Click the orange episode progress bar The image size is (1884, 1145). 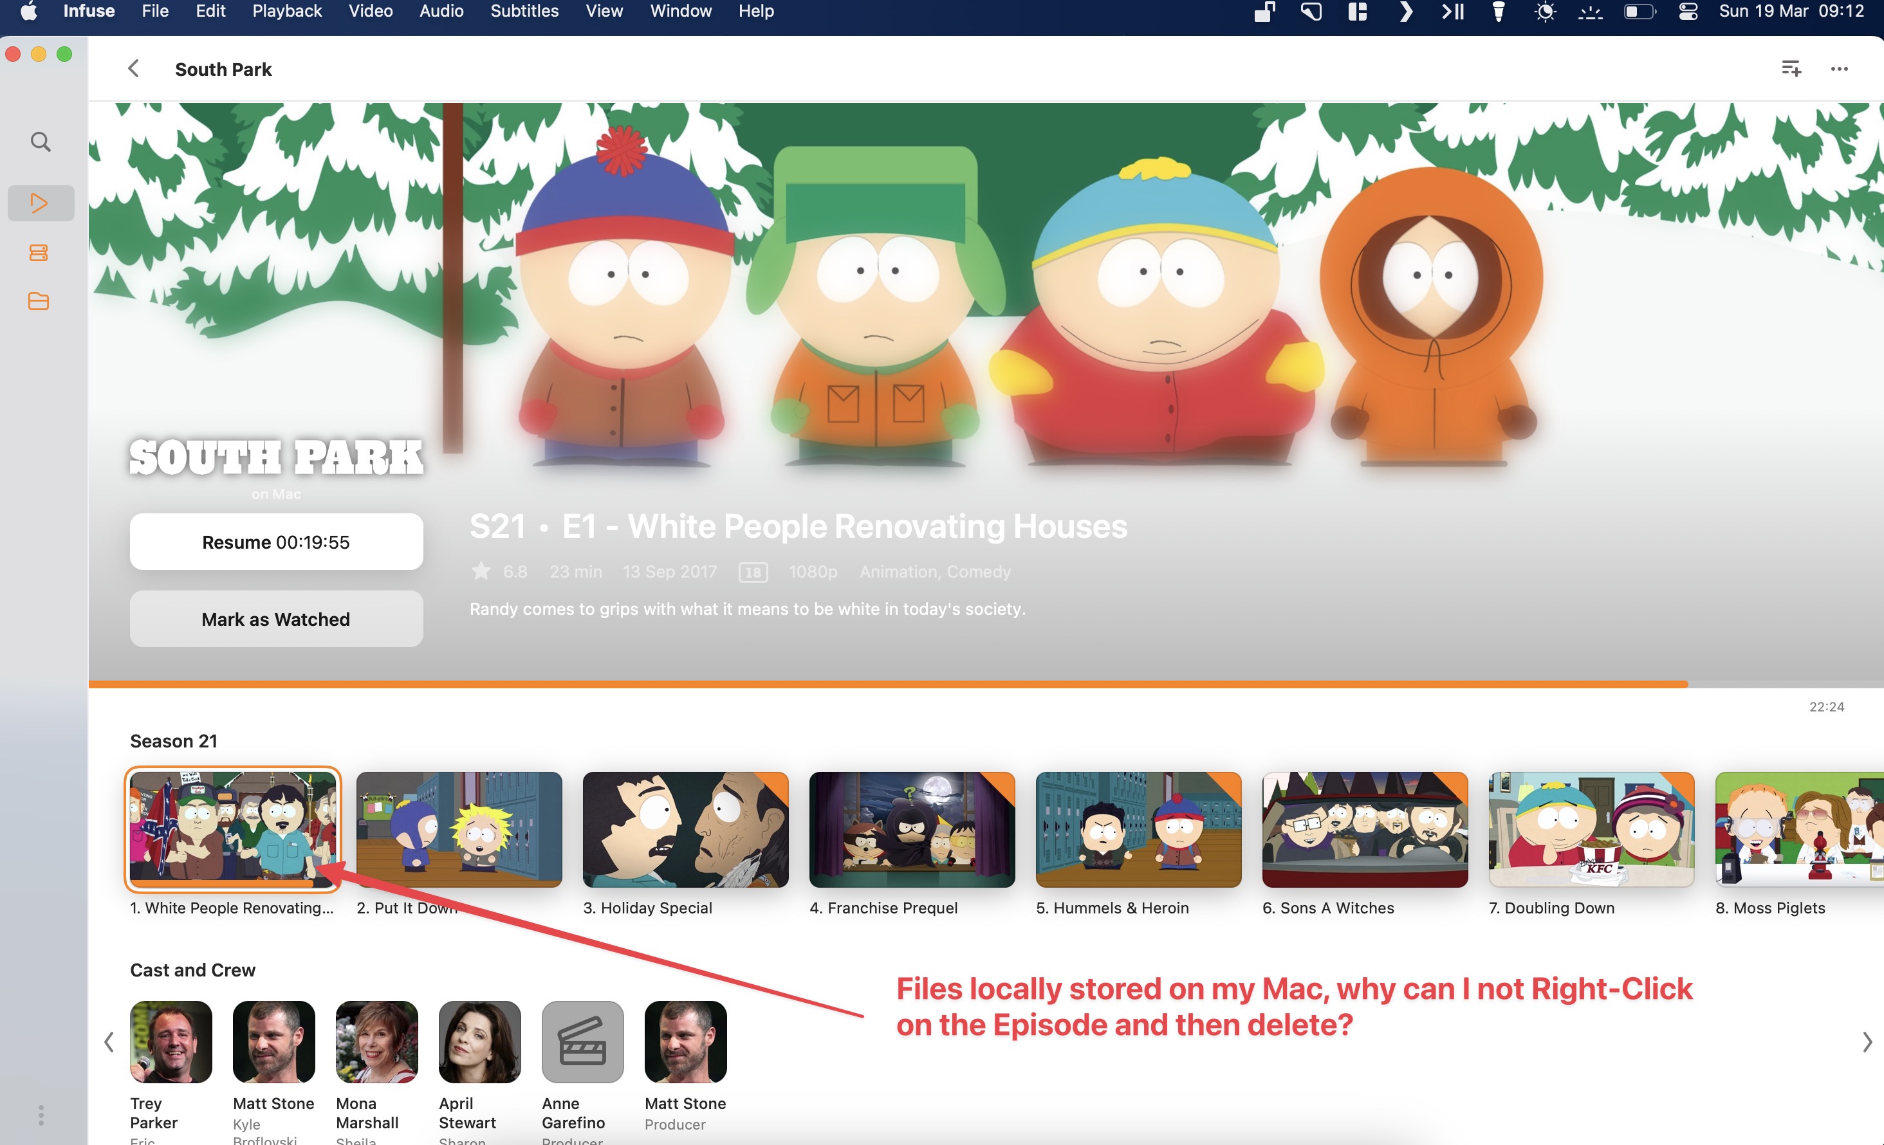coord(887,684)
